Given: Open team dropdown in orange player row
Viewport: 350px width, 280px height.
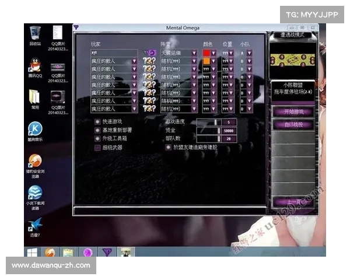Looking at the screenshot, I should (x=249, y=61).
